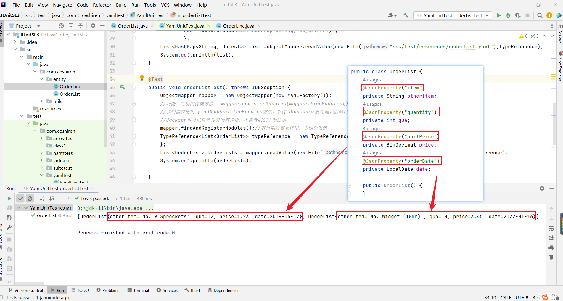563x301 pixels.
Task: Click the intention lightbulb at line 34
Action: pyautogui.click(x=142, y=78)
